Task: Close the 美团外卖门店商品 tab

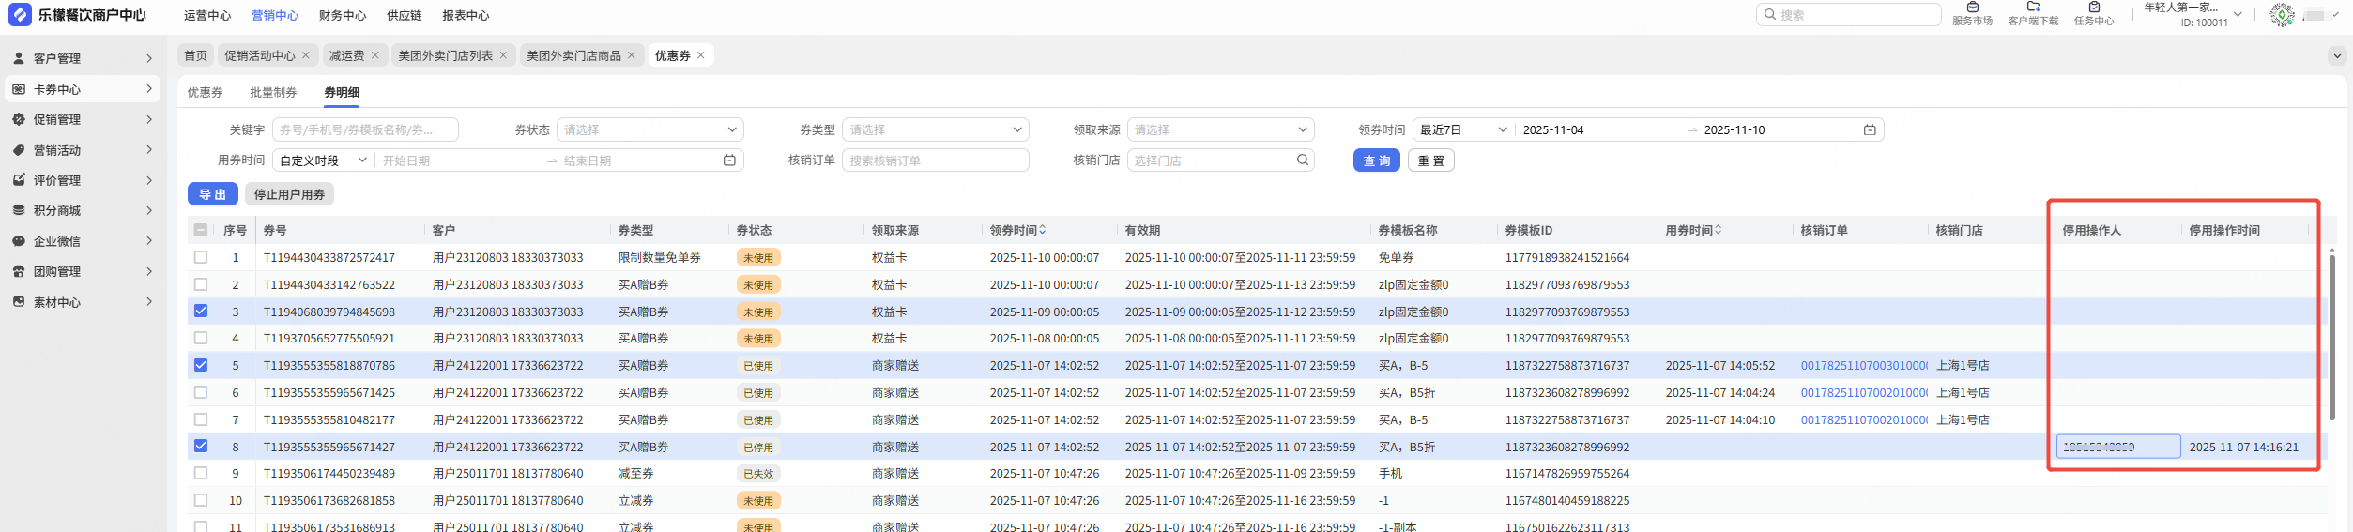Action: point(631,55)
